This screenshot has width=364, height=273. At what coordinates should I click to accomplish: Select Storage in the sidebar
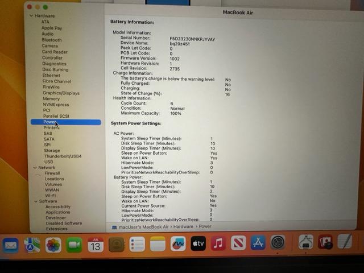pyautogui.click(x=52, y=150)
